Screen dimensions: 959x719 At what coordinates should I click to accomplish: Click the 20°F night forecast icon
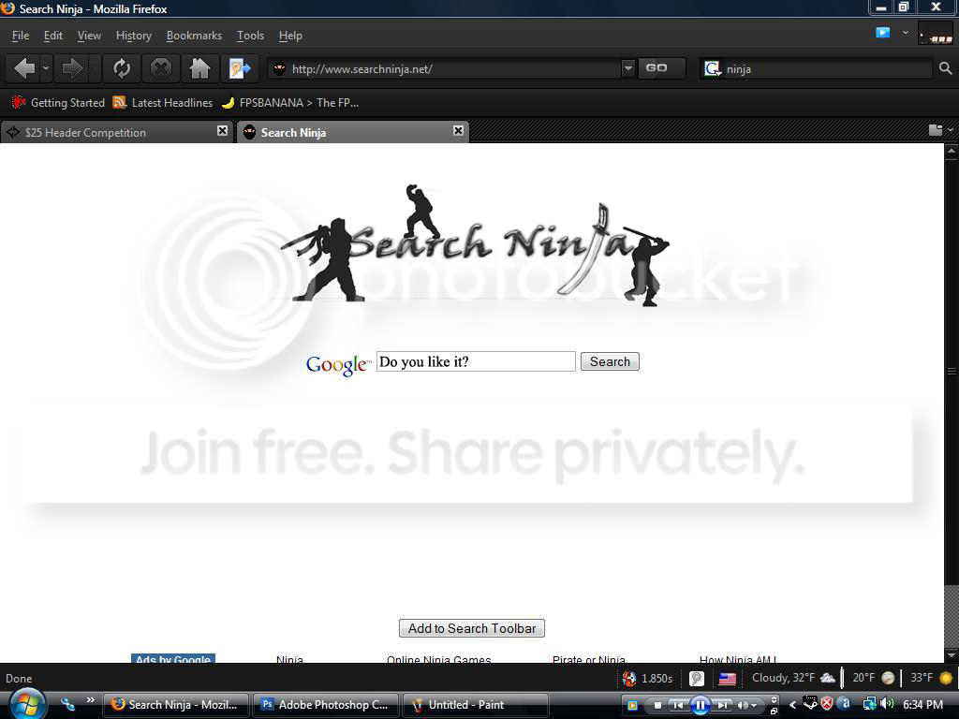click(888, 678)
